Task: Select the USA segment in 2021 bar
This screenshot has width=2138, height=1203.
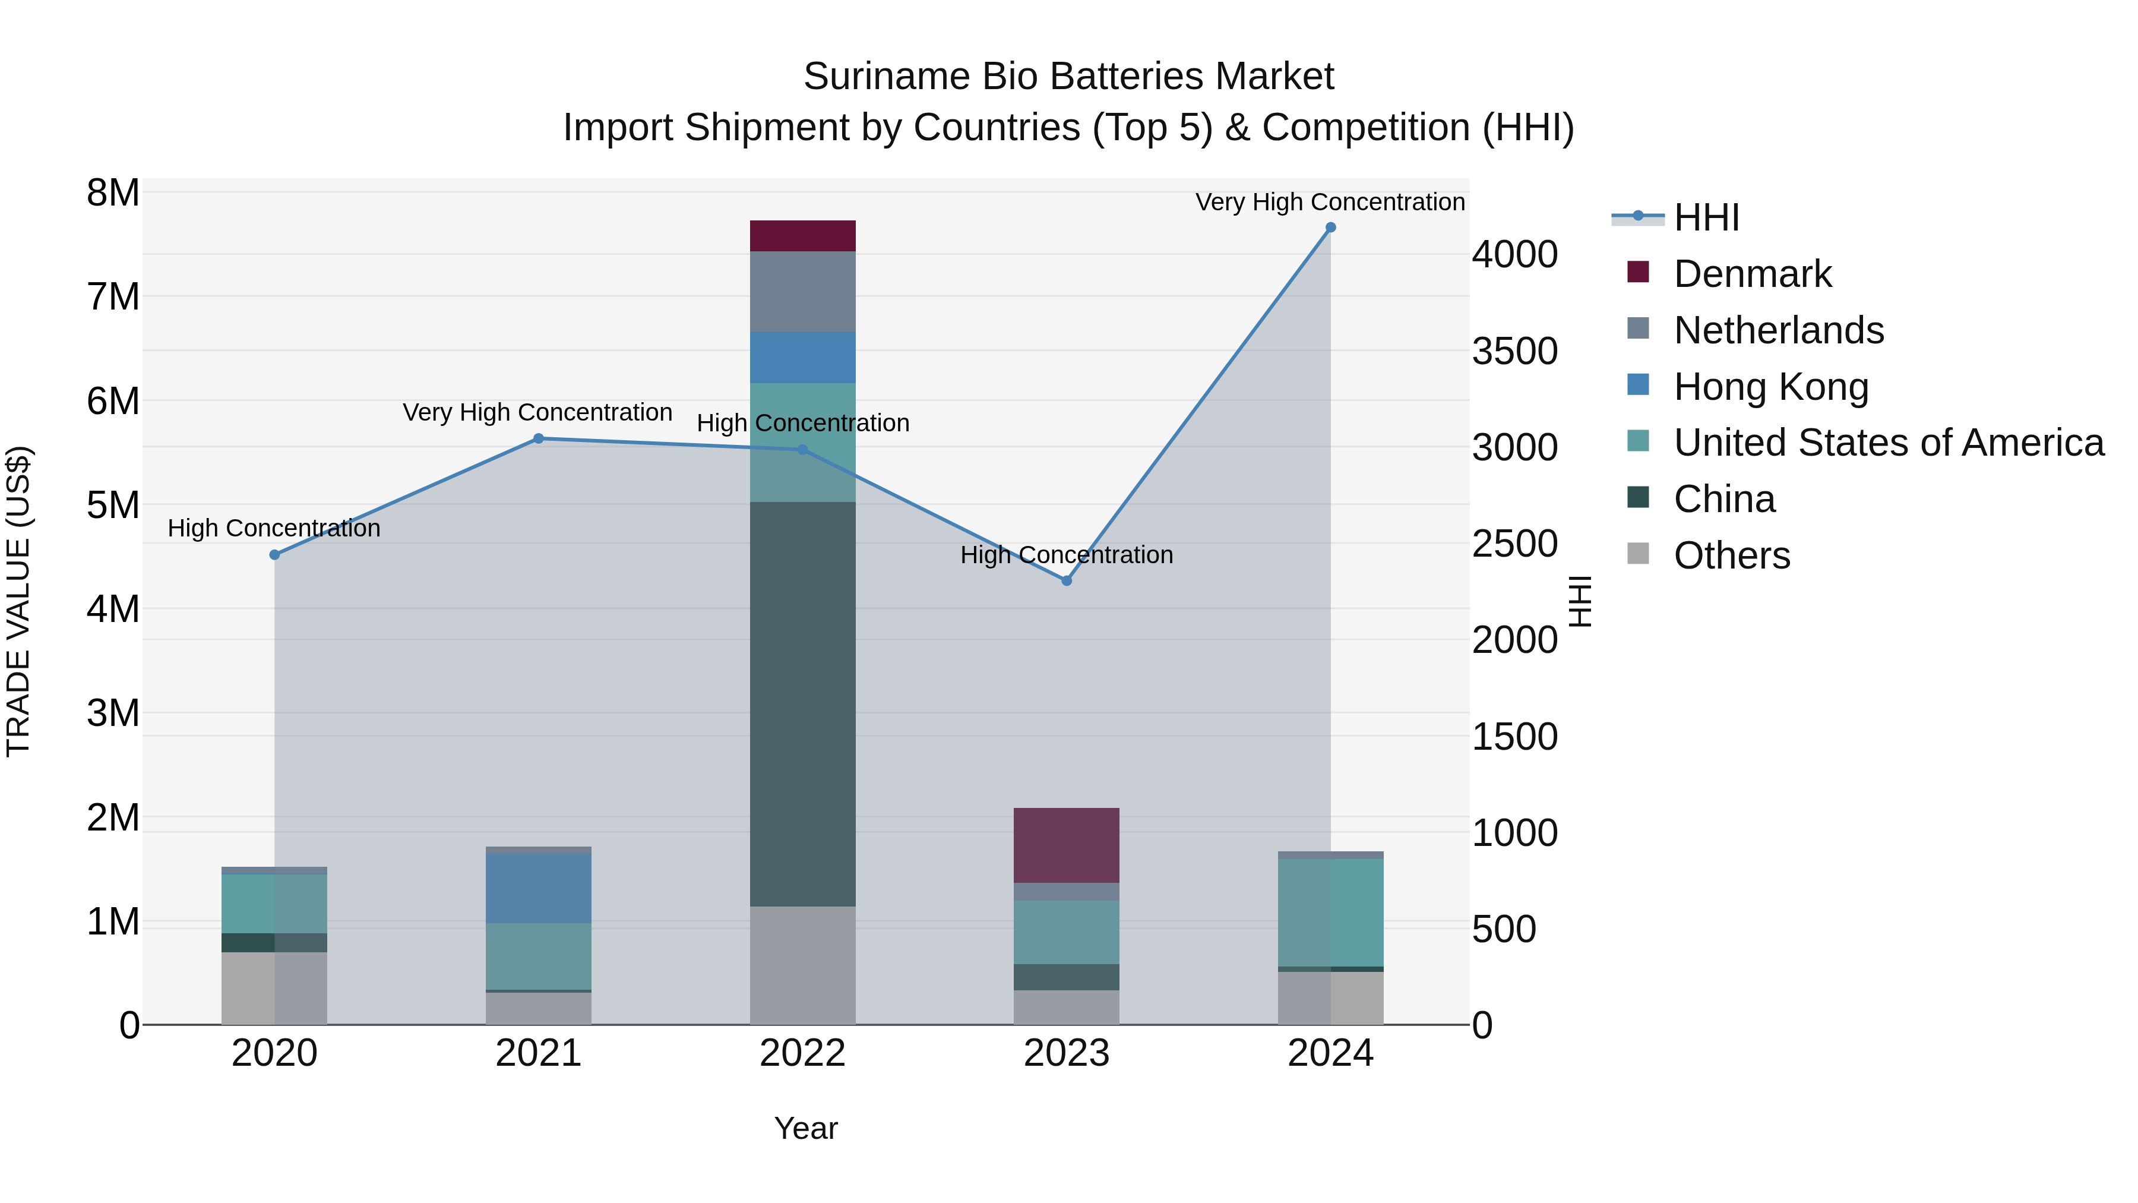Action: tap(539, 956)
